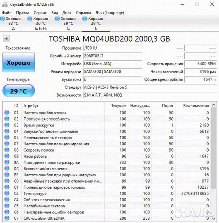Click the Хорошо health status button
This screenshot has height=223, width=219.
pyautogui.click(x=19, y=63)
